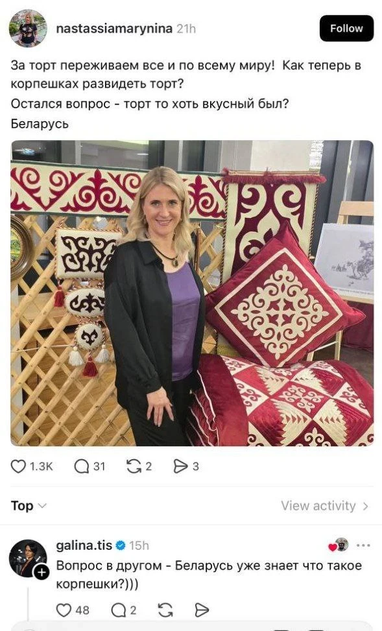Reply to galina.tis comment
The image size is (382, 631).
(x=118, y=610)
